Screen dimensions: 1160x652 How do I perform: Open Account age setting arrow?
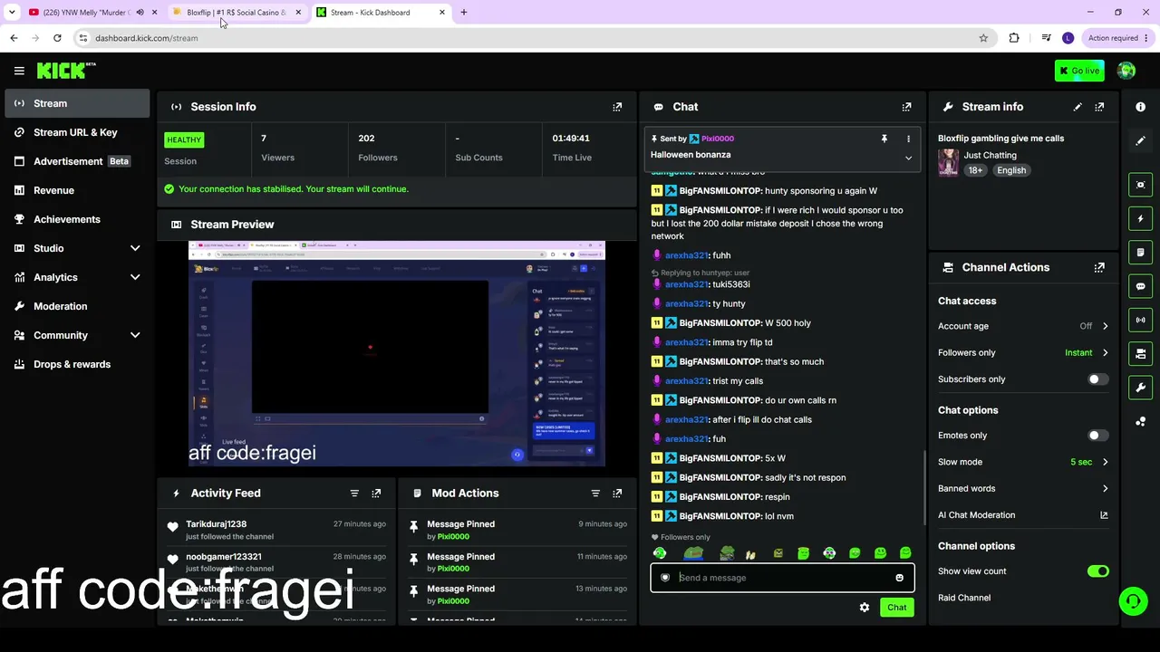(1105, 326)
